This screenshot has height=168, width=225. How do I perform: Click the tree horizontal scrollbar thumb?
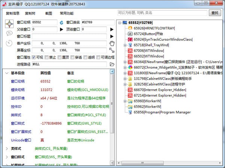point(142,163)
